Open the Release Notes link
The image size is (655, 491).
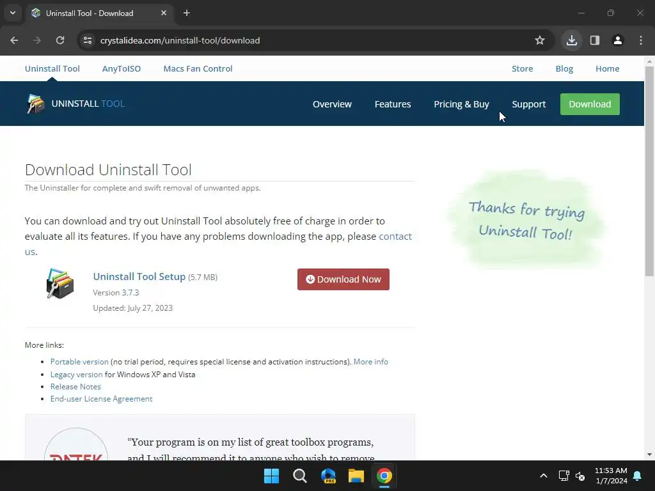pyautogui.click(x=75, y=387)
